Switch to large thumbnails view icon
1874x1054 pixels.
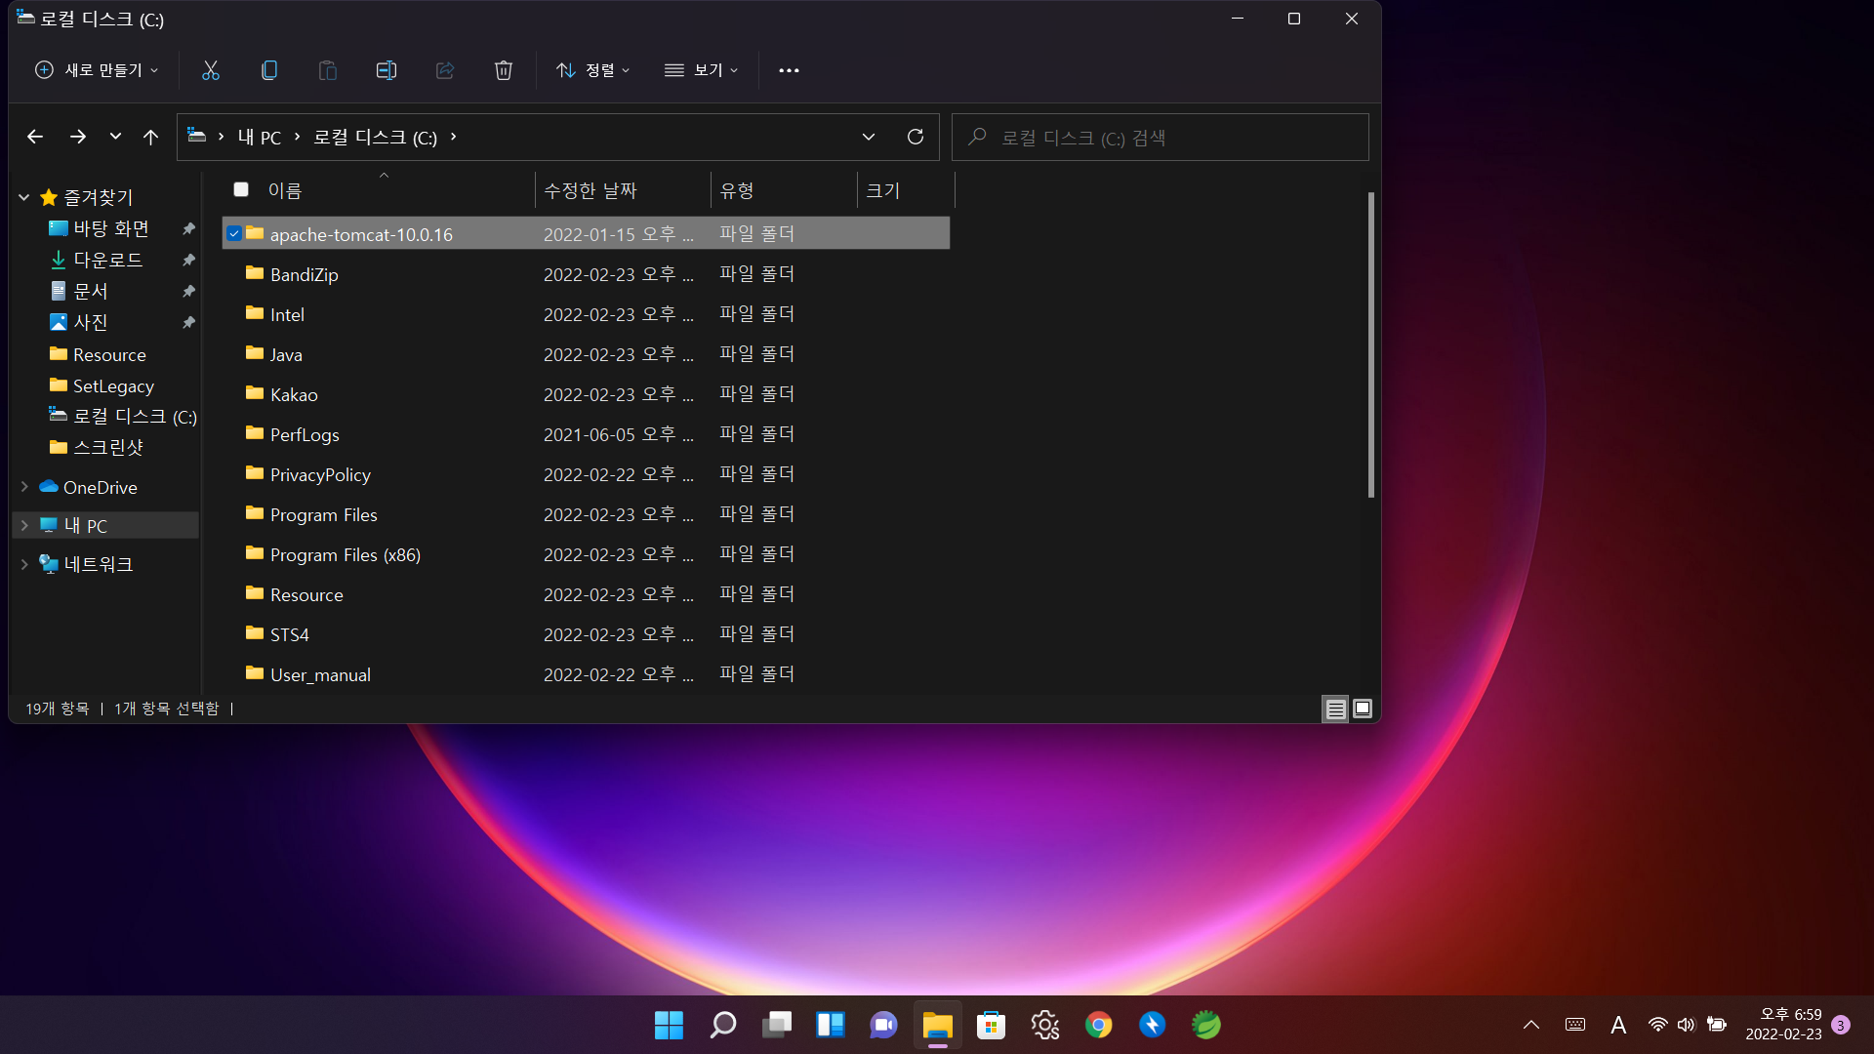pyautogui.click(x=1363, y=709)
